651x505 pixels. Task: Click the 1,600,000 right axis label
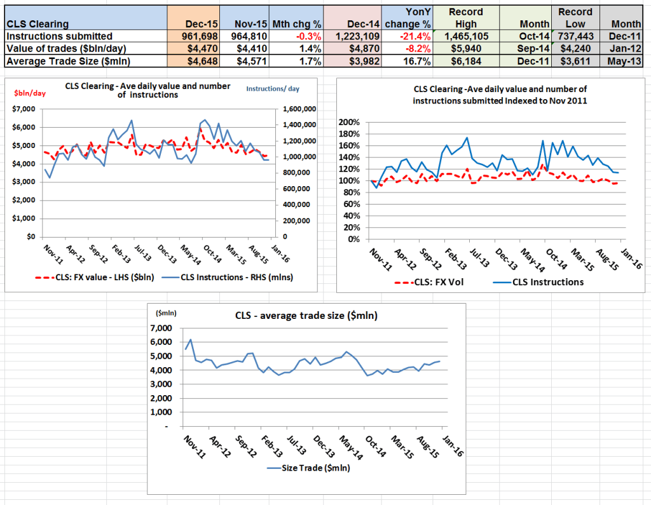(x=299, y=109)
